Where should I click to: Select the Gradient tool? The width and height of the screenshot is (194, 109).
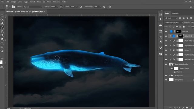point(2,35)
